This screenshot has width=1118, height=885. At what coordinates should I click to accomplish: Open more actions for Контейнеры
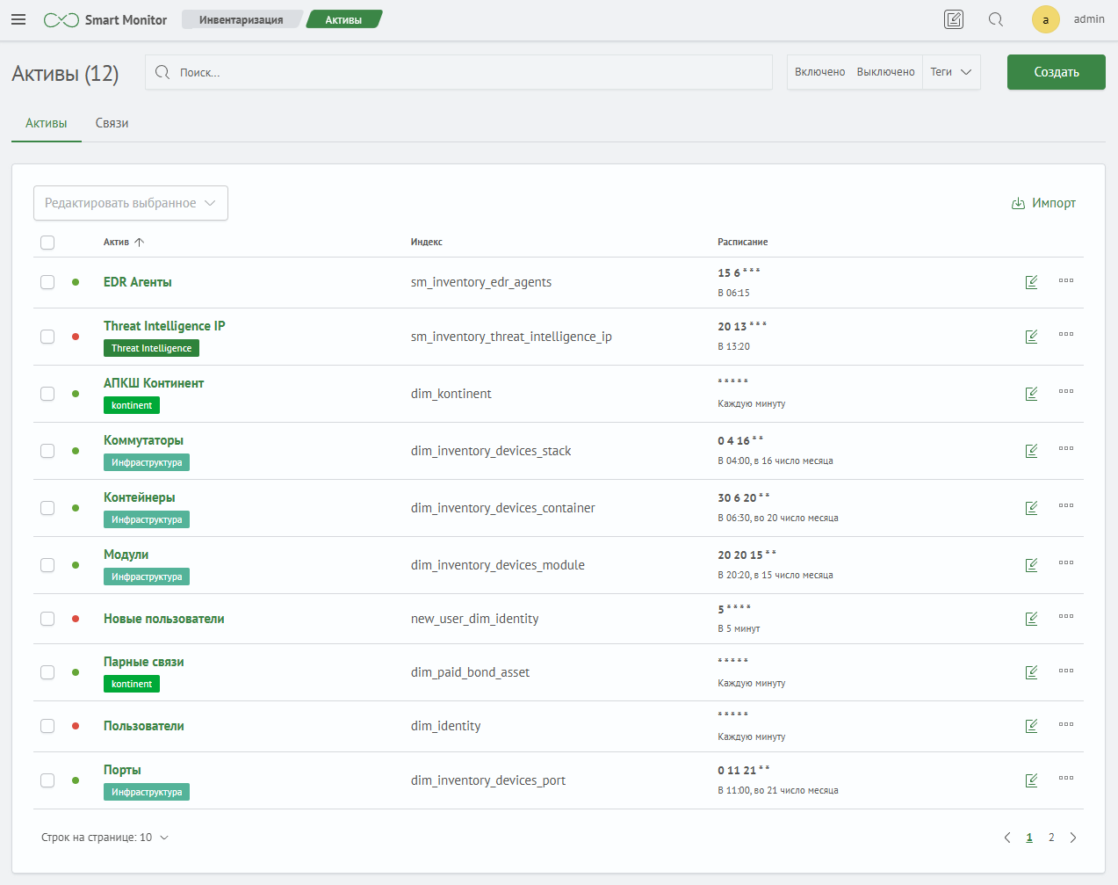click(x=1066, y=505)
